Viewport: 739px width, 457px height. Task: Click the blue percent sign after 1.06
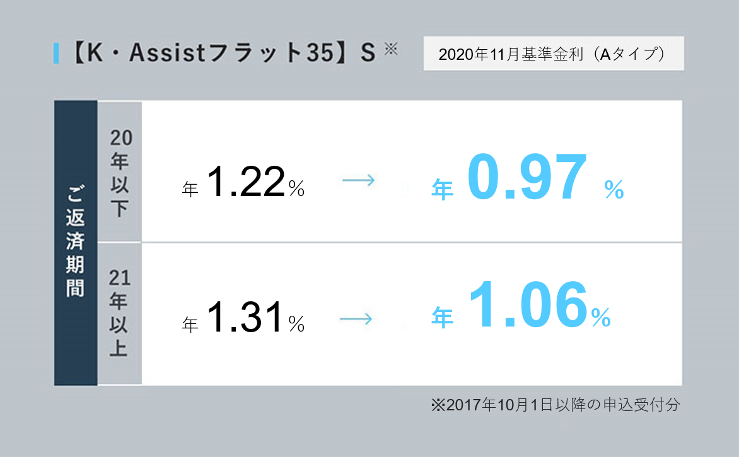tap(601, 317)
